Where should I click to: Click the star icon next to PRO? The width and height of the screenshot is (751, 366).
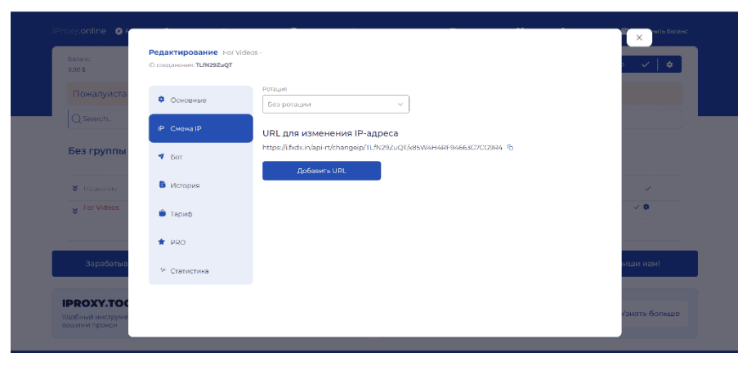coord(161,242)
